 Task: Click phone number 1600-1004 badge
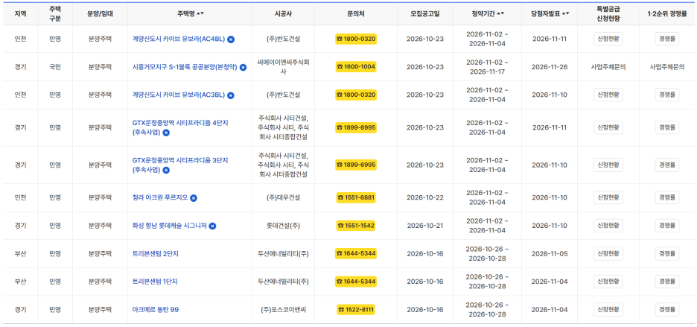356,67
